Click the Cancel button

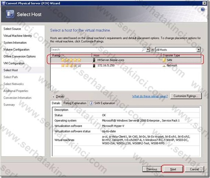point(194,169)
